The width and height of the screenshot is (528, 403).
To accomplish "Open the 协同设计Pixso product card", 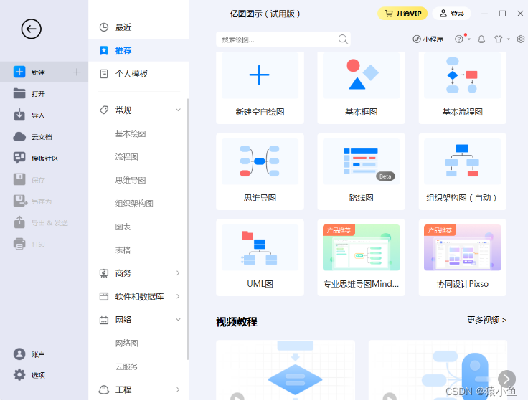I will pos(463,258).
